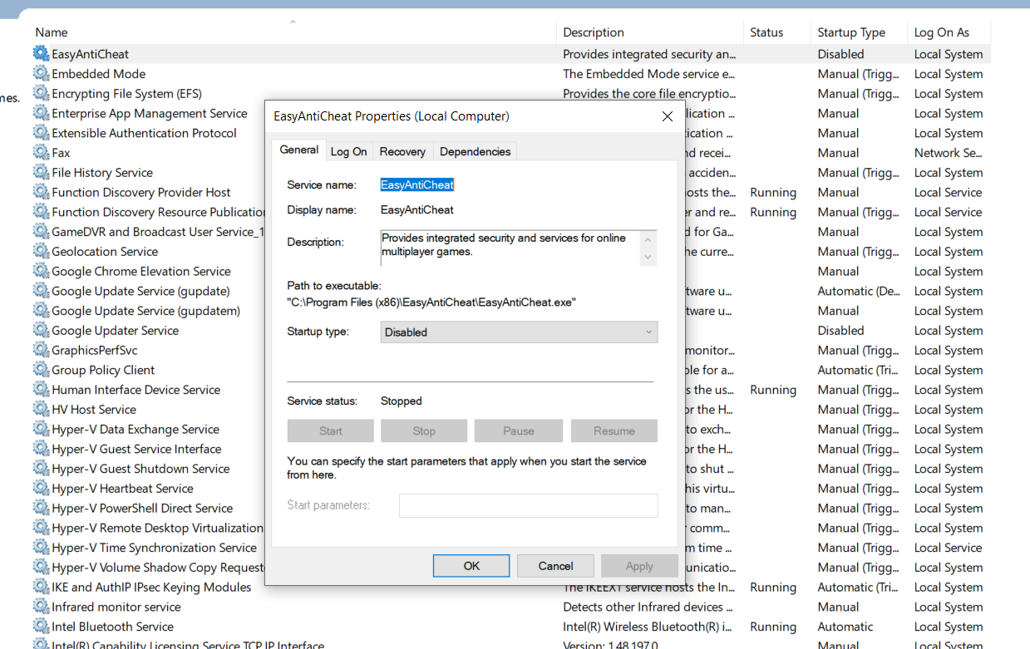Click the Start service button
The height and width of the screenshot is (649, 1030).
pyautogui.click(x=331, y=430)
